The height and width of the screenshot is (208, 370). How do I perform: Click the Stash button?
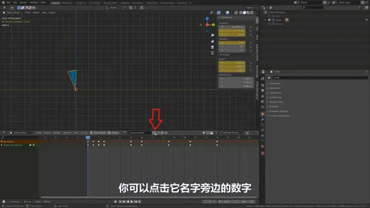(113, 133)
